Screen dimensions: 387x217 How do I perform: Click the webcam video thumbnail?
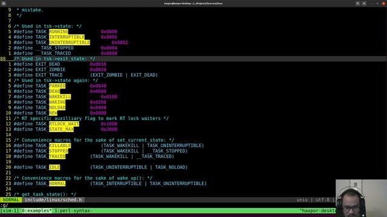click(x=362, y=198)
